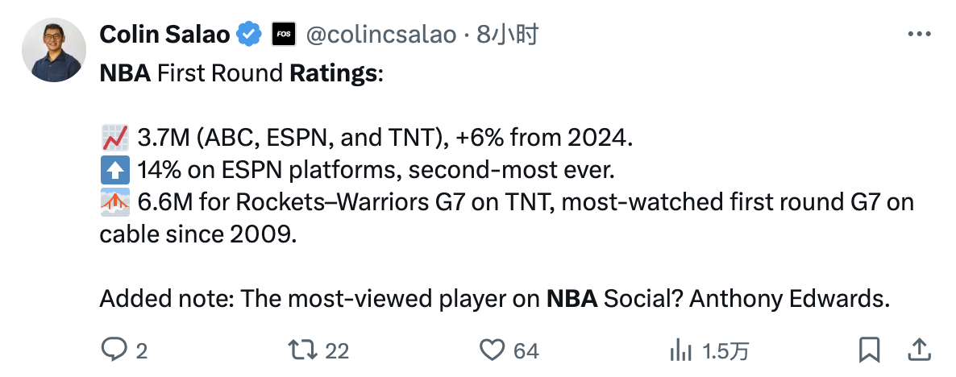
Task: Click the bold NBA before Social
Action: pyautogui.click(x=572, y=299)
